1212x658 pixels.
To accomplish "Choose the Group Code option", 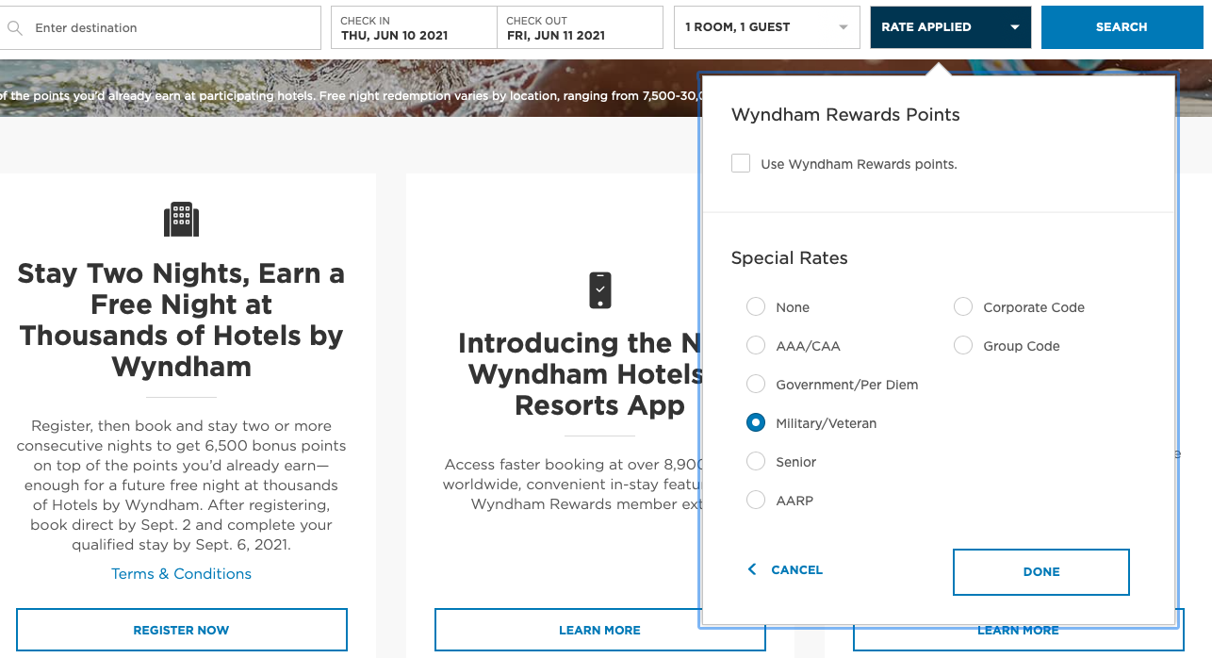I will (963, 346).
